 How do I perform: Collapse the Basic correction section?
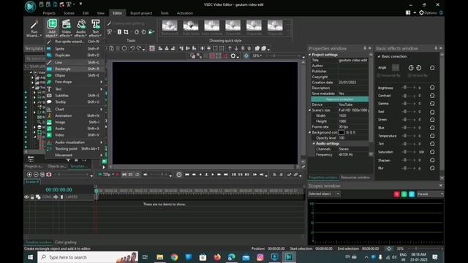[379, 56]
